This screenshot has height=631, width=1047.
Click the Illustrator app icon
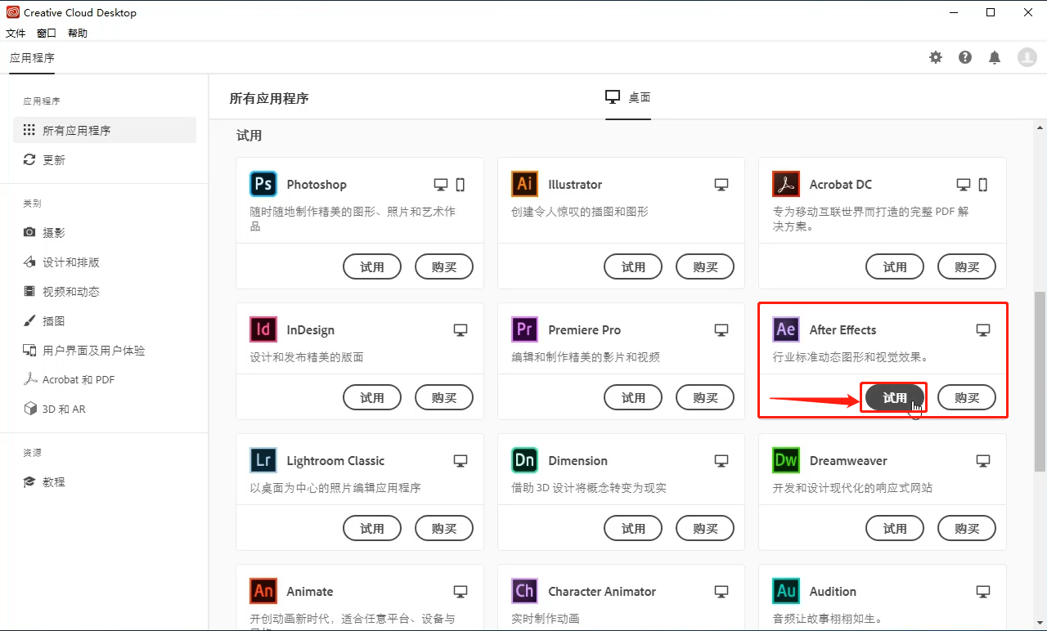click(524, 184)
